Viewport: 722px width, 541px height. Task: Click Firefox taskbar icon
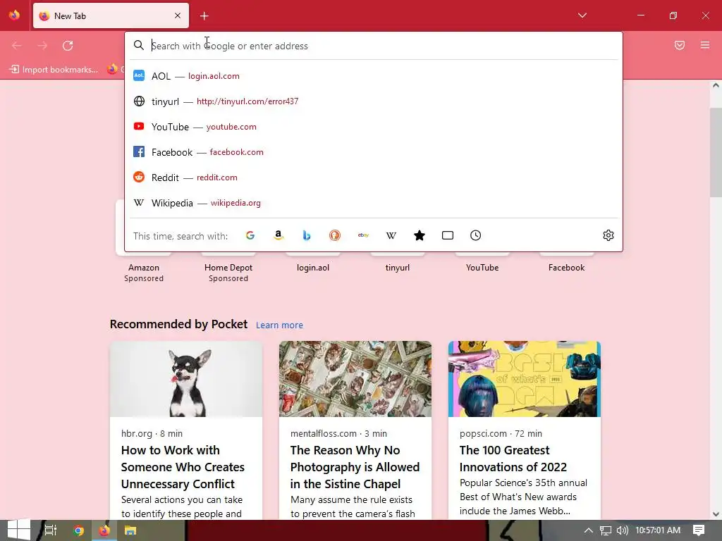(x=104, y=530)
